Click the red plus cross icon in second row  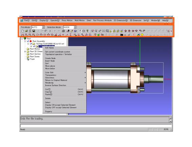click(x=63, y=35)
